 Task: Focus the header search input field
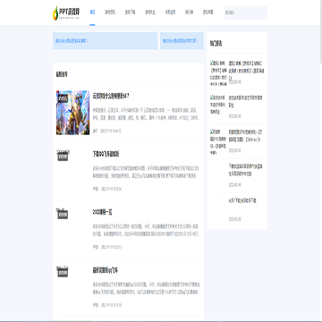pos(245,13)
